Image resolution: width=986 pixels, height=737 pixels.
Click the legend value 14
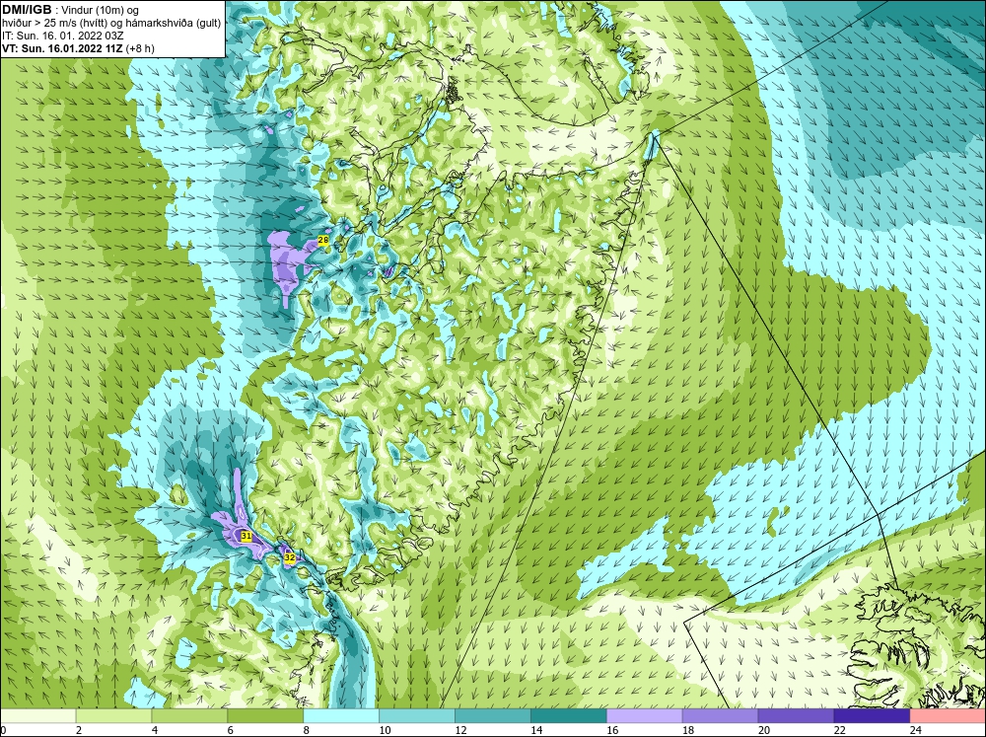[x=536, y=730]
